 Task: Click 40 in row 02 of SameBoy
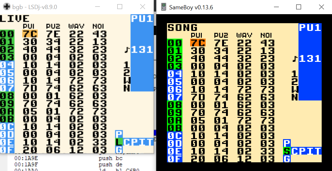pyautogui.click(x=198, y=58)
